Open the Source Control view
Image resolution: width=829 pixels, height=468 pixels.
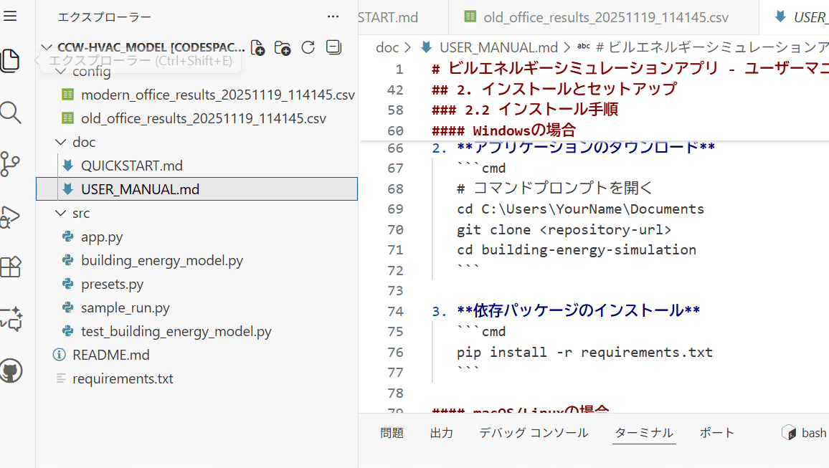pyautogui.click(x=10, y=164)
